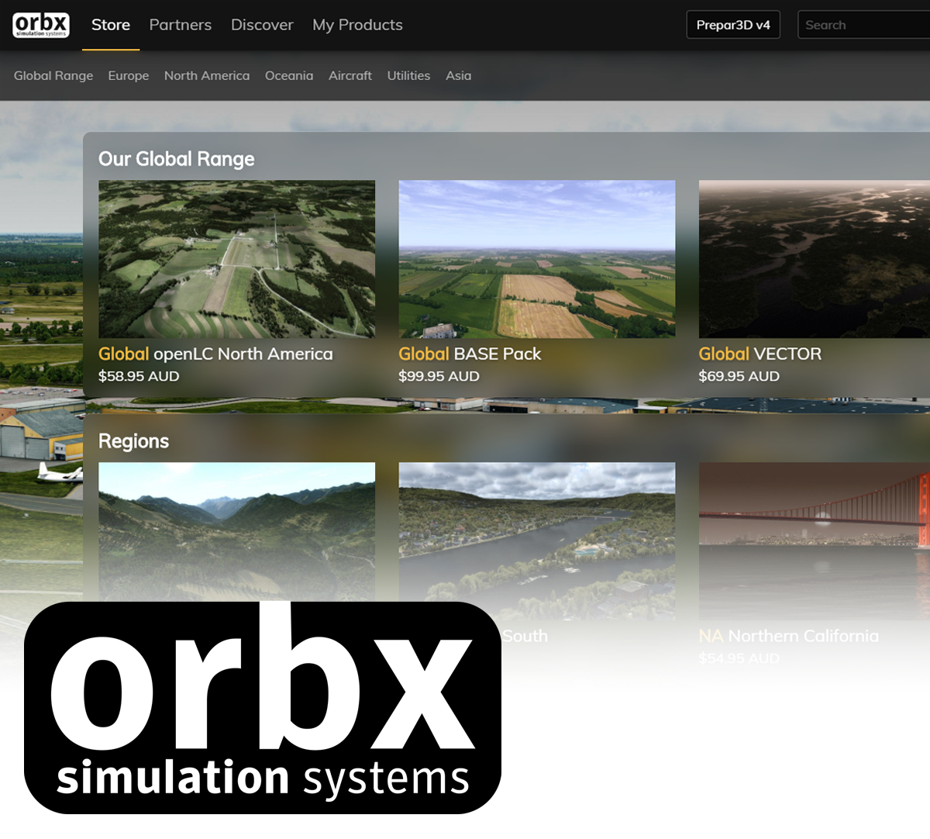
Task: Click Global openLC North America title
Action: click(215, 354)
